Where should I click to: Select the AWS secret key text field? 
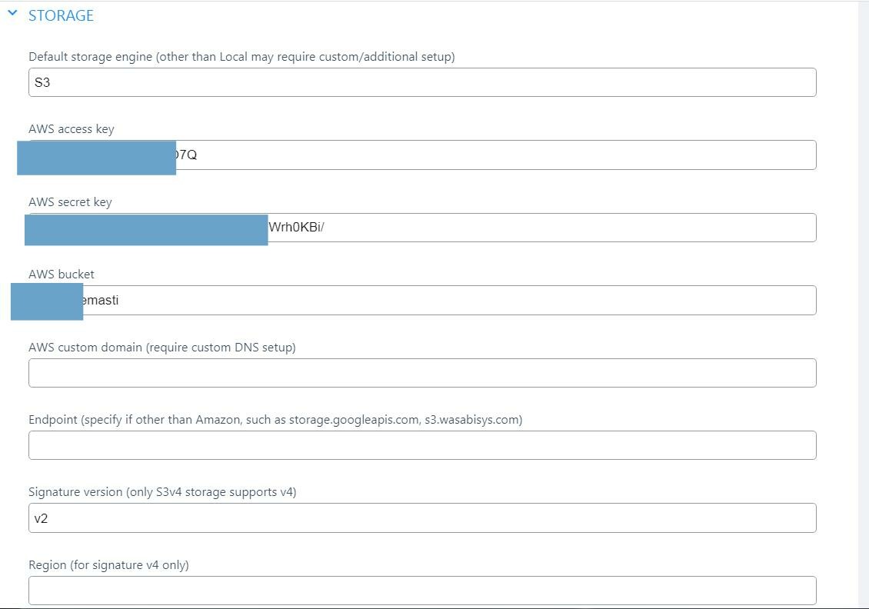click(538, 228)
